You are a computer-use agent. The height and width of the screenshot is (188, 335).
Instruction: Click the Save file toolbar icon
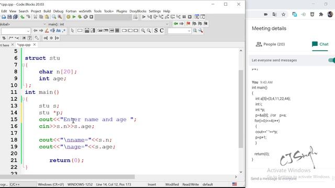(9, 17)
